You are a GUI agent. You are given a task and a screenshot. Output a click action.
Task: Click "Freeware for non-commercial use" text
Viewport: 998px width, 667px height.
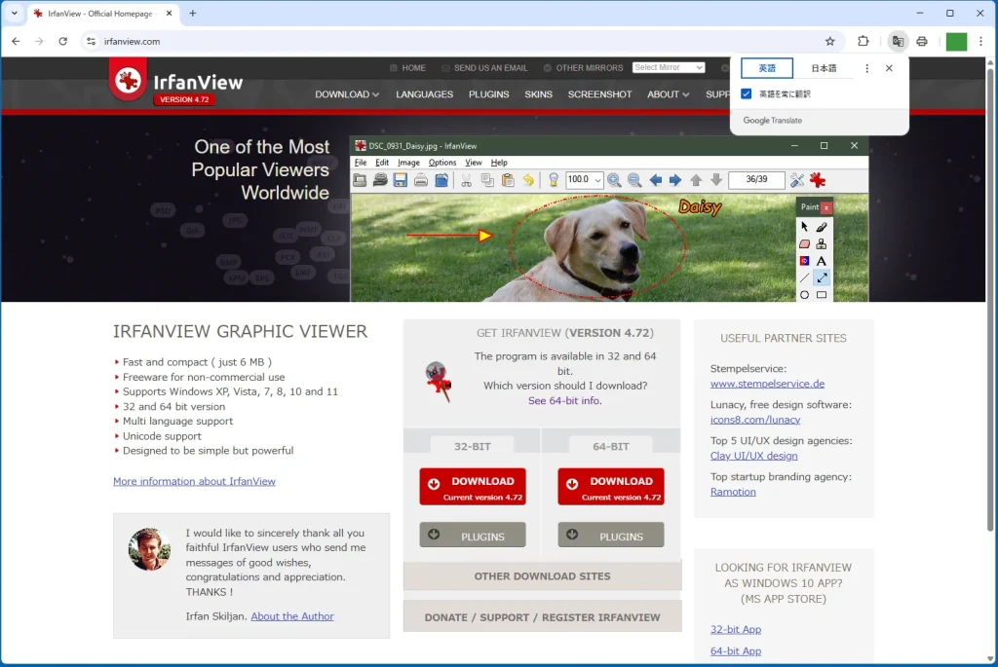coord(204,377)
